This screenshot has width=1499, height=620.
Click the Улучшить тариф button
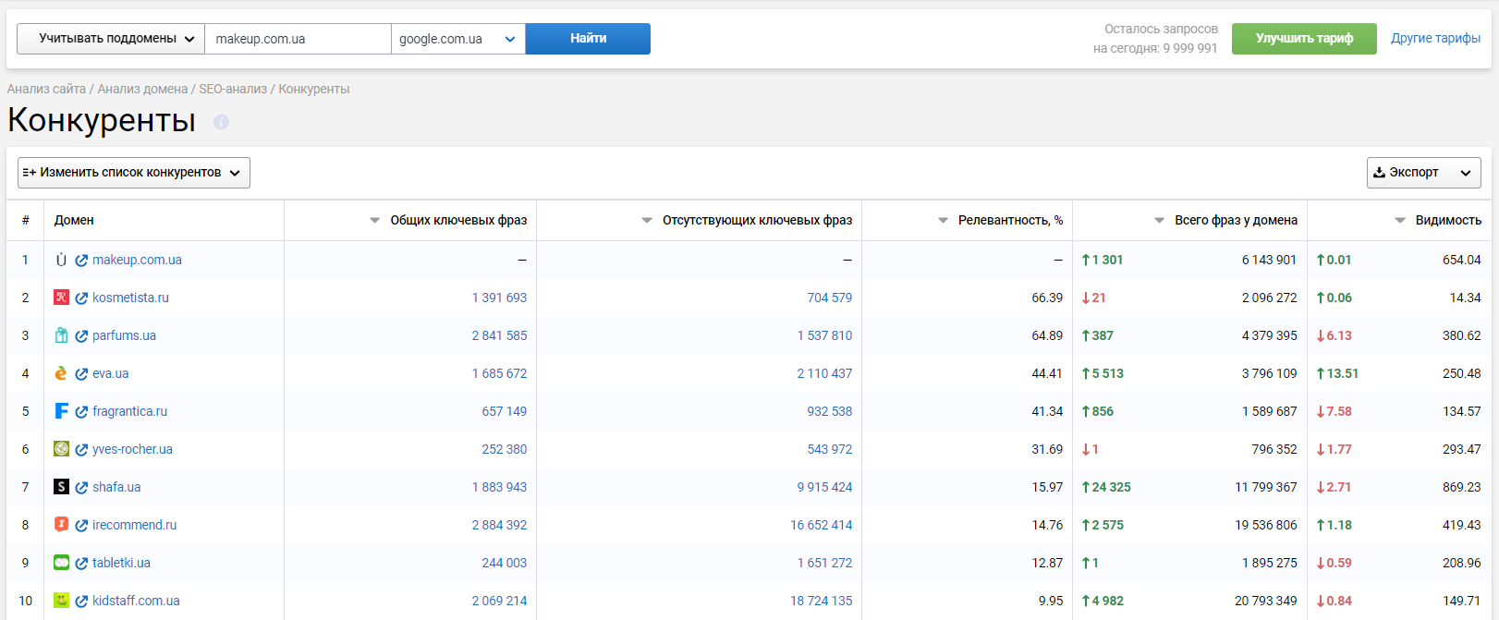[1304, 39]
